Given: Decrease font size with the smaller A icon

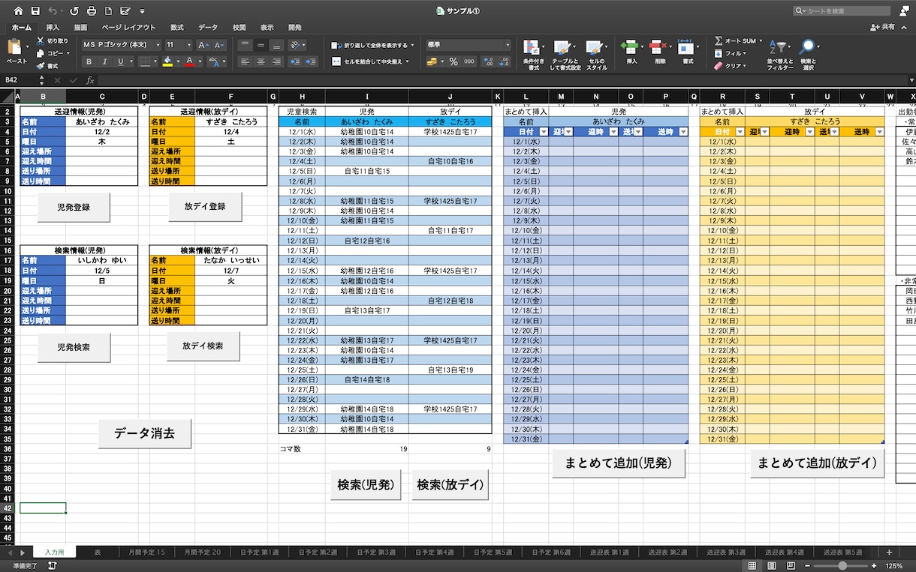Looking at the screenshot, I should point(218,45).
